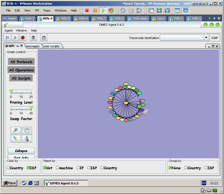This screenshot has height=194, width=224.
Task: Click the save floppy disk icon
Action: pyautogui.click(x=44, y=38)
